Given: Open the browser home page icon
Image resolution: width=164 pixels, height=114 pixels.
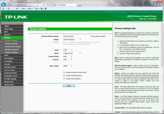Looking at the screenshot, I should 155,4.
